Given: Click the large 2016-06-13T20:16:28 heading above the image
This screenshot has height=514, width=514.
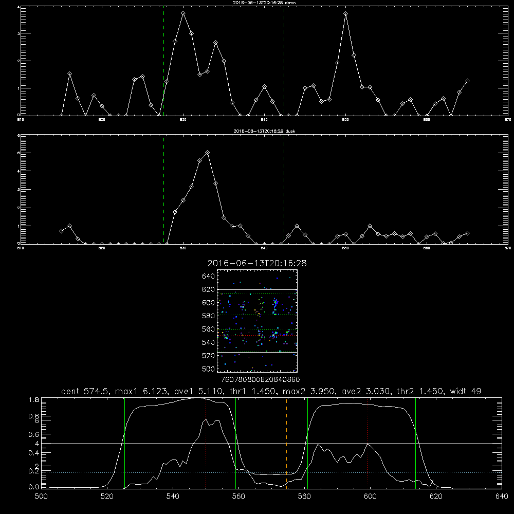Looking at the screenshot, I should point(257,263).
